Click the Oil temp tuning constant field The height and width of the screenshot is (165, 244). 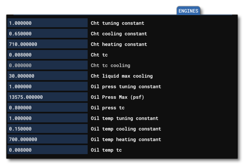pos(47,118)
